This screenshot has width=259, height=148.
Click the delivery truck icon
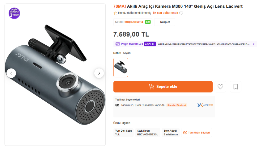coord(117,105)
